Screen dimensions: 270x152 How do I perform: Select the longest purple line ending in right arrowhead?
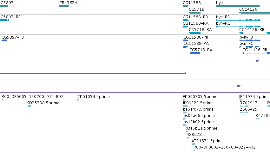[x=129, y=61]
